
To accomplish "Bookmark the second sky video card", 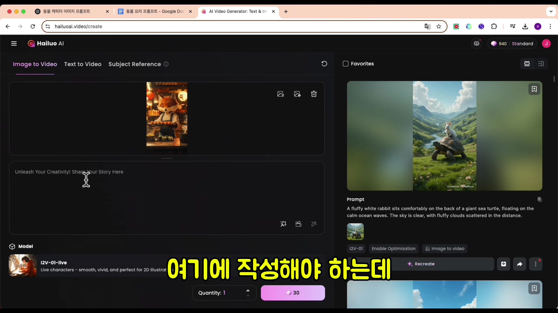I will click(x=534, y=288).
